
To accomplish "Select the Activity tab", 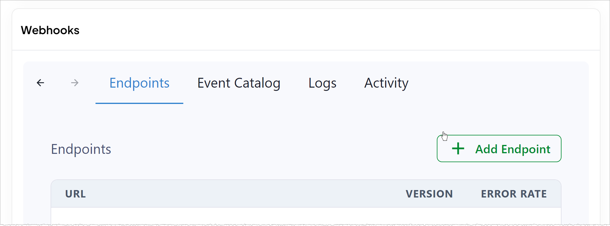I will pos(386,83).
